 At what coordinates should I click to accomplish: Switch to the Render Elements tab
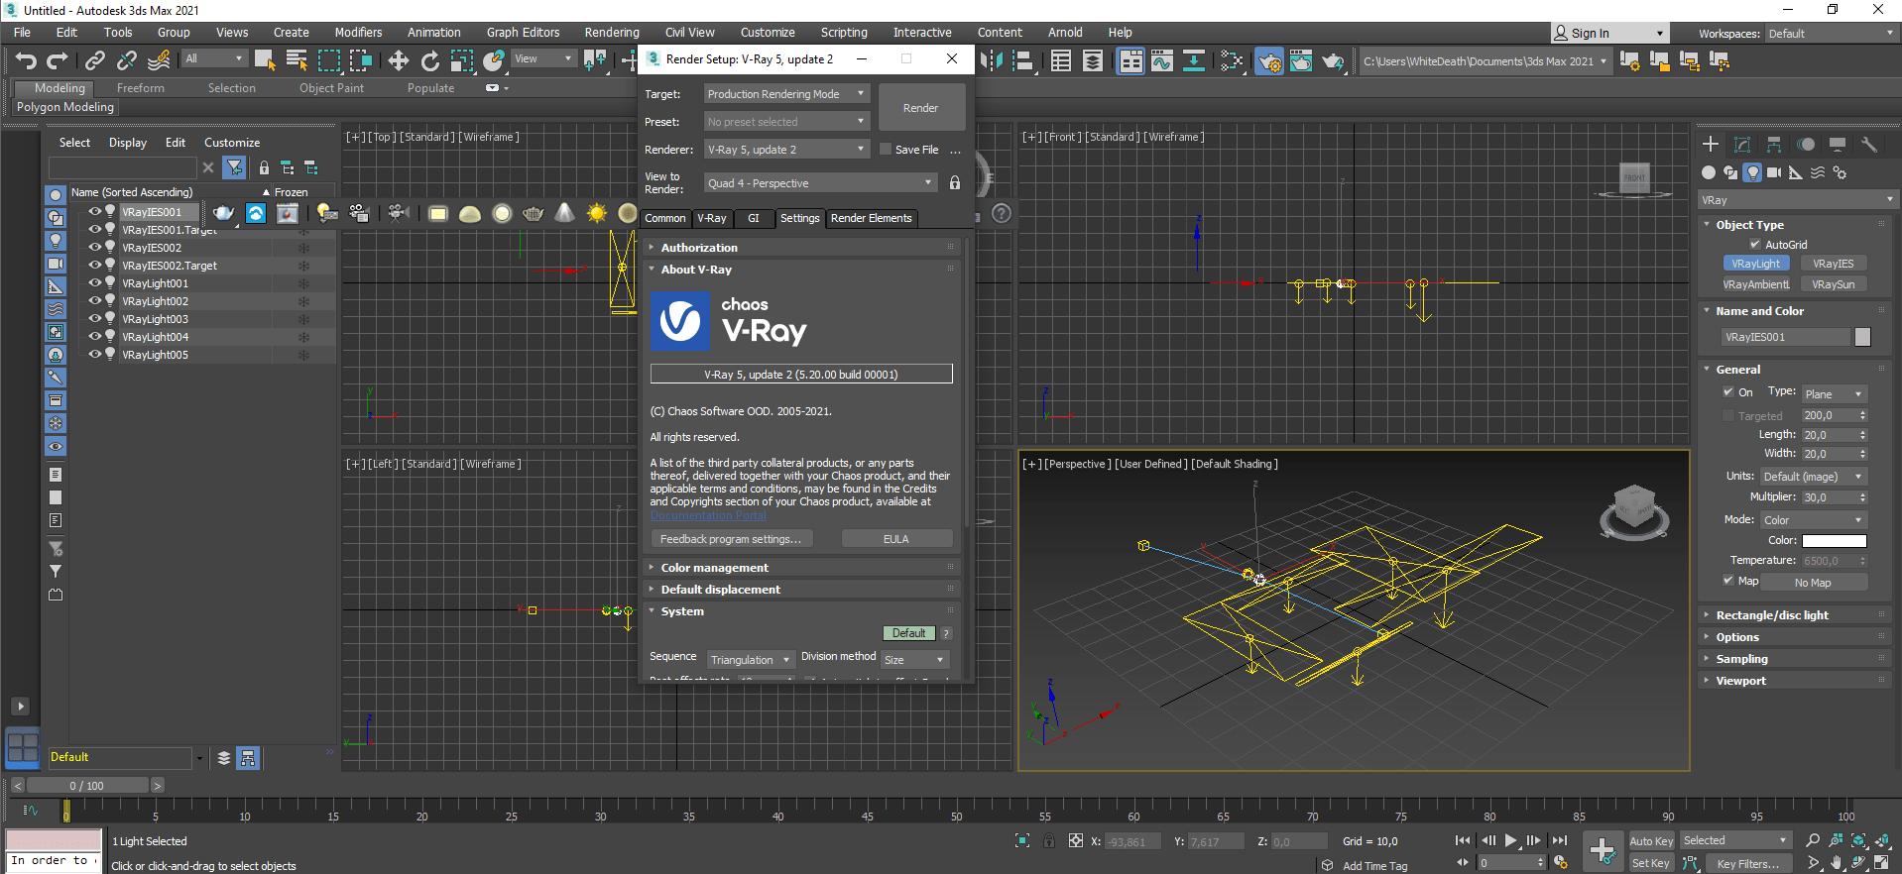(871, 218)
